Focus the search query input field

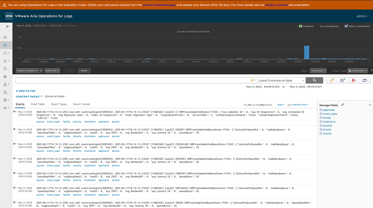pyautogui.click(x=133, y=80)
